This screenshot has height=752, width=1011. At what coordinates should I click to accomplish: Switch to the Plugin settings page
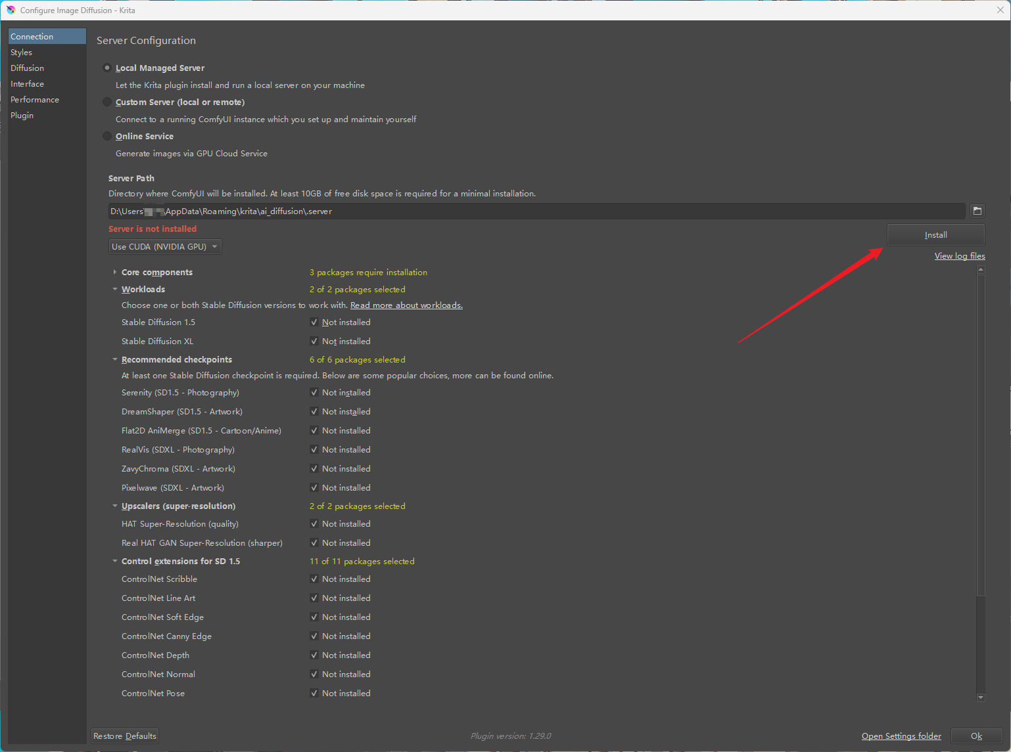coord(47,115)
